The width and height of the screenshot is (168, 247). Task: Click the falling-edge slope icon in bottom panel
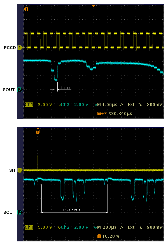pyautogui.click(x=140, y=227)
